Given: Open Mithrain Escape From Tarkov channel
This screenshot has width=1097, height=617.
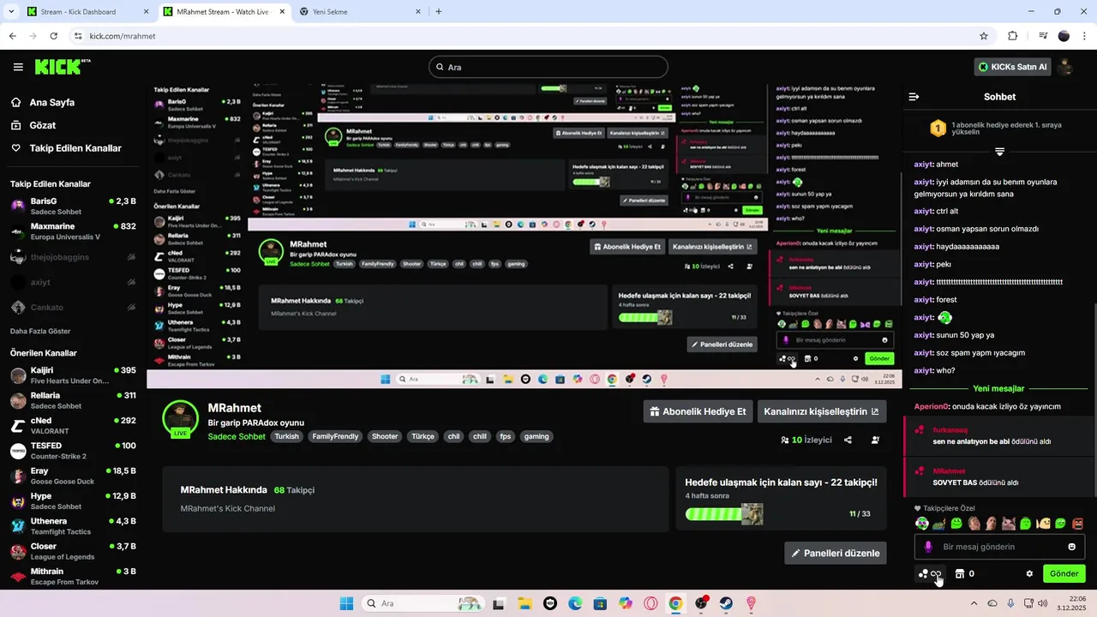Looking at the screenshot, I should [x=73, y=576].
